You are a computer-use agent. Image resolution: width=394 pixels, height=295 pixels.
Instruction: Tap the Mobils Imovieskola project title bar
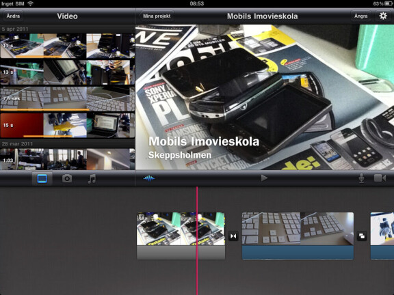(263, 16)
